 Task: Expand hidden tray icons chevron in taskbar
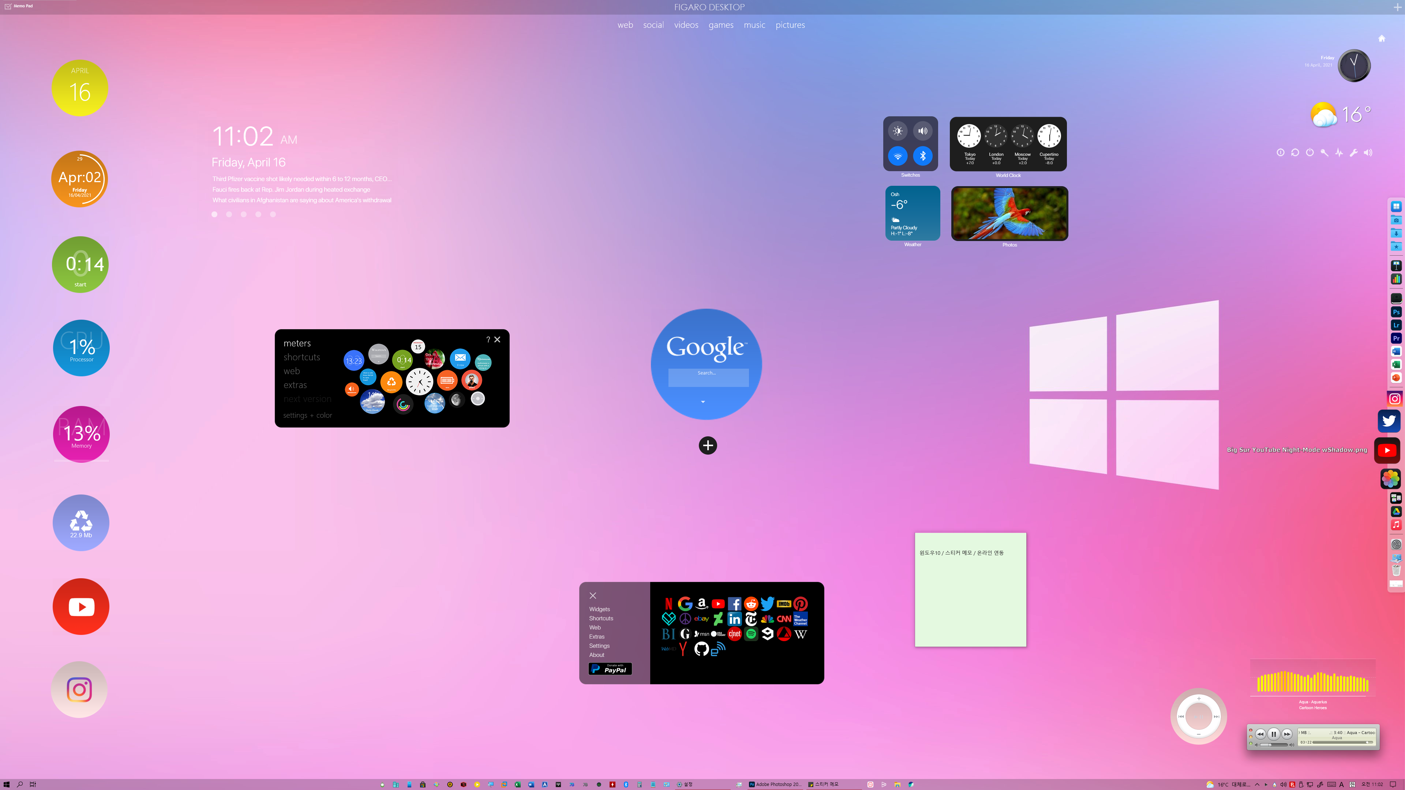click(1257, 784)
